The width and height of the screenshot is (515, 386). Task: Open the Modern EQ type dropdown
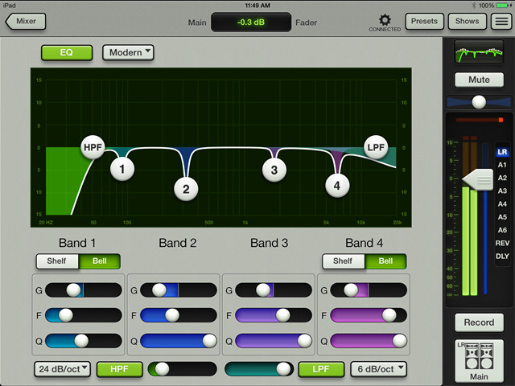pos(128,53)
